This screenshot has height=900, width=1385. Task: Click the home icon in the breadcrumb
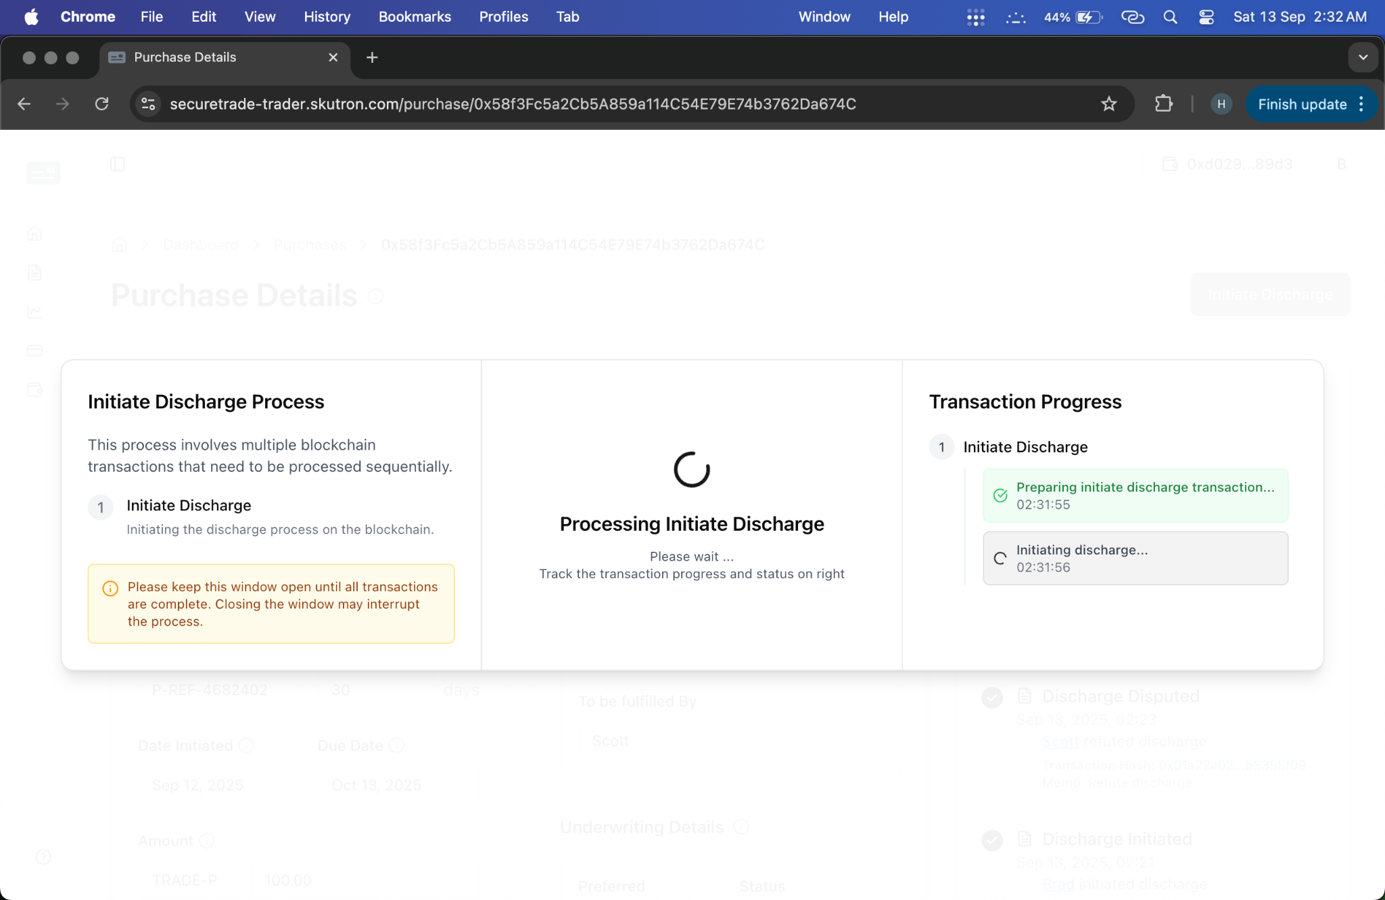[120, 245]
